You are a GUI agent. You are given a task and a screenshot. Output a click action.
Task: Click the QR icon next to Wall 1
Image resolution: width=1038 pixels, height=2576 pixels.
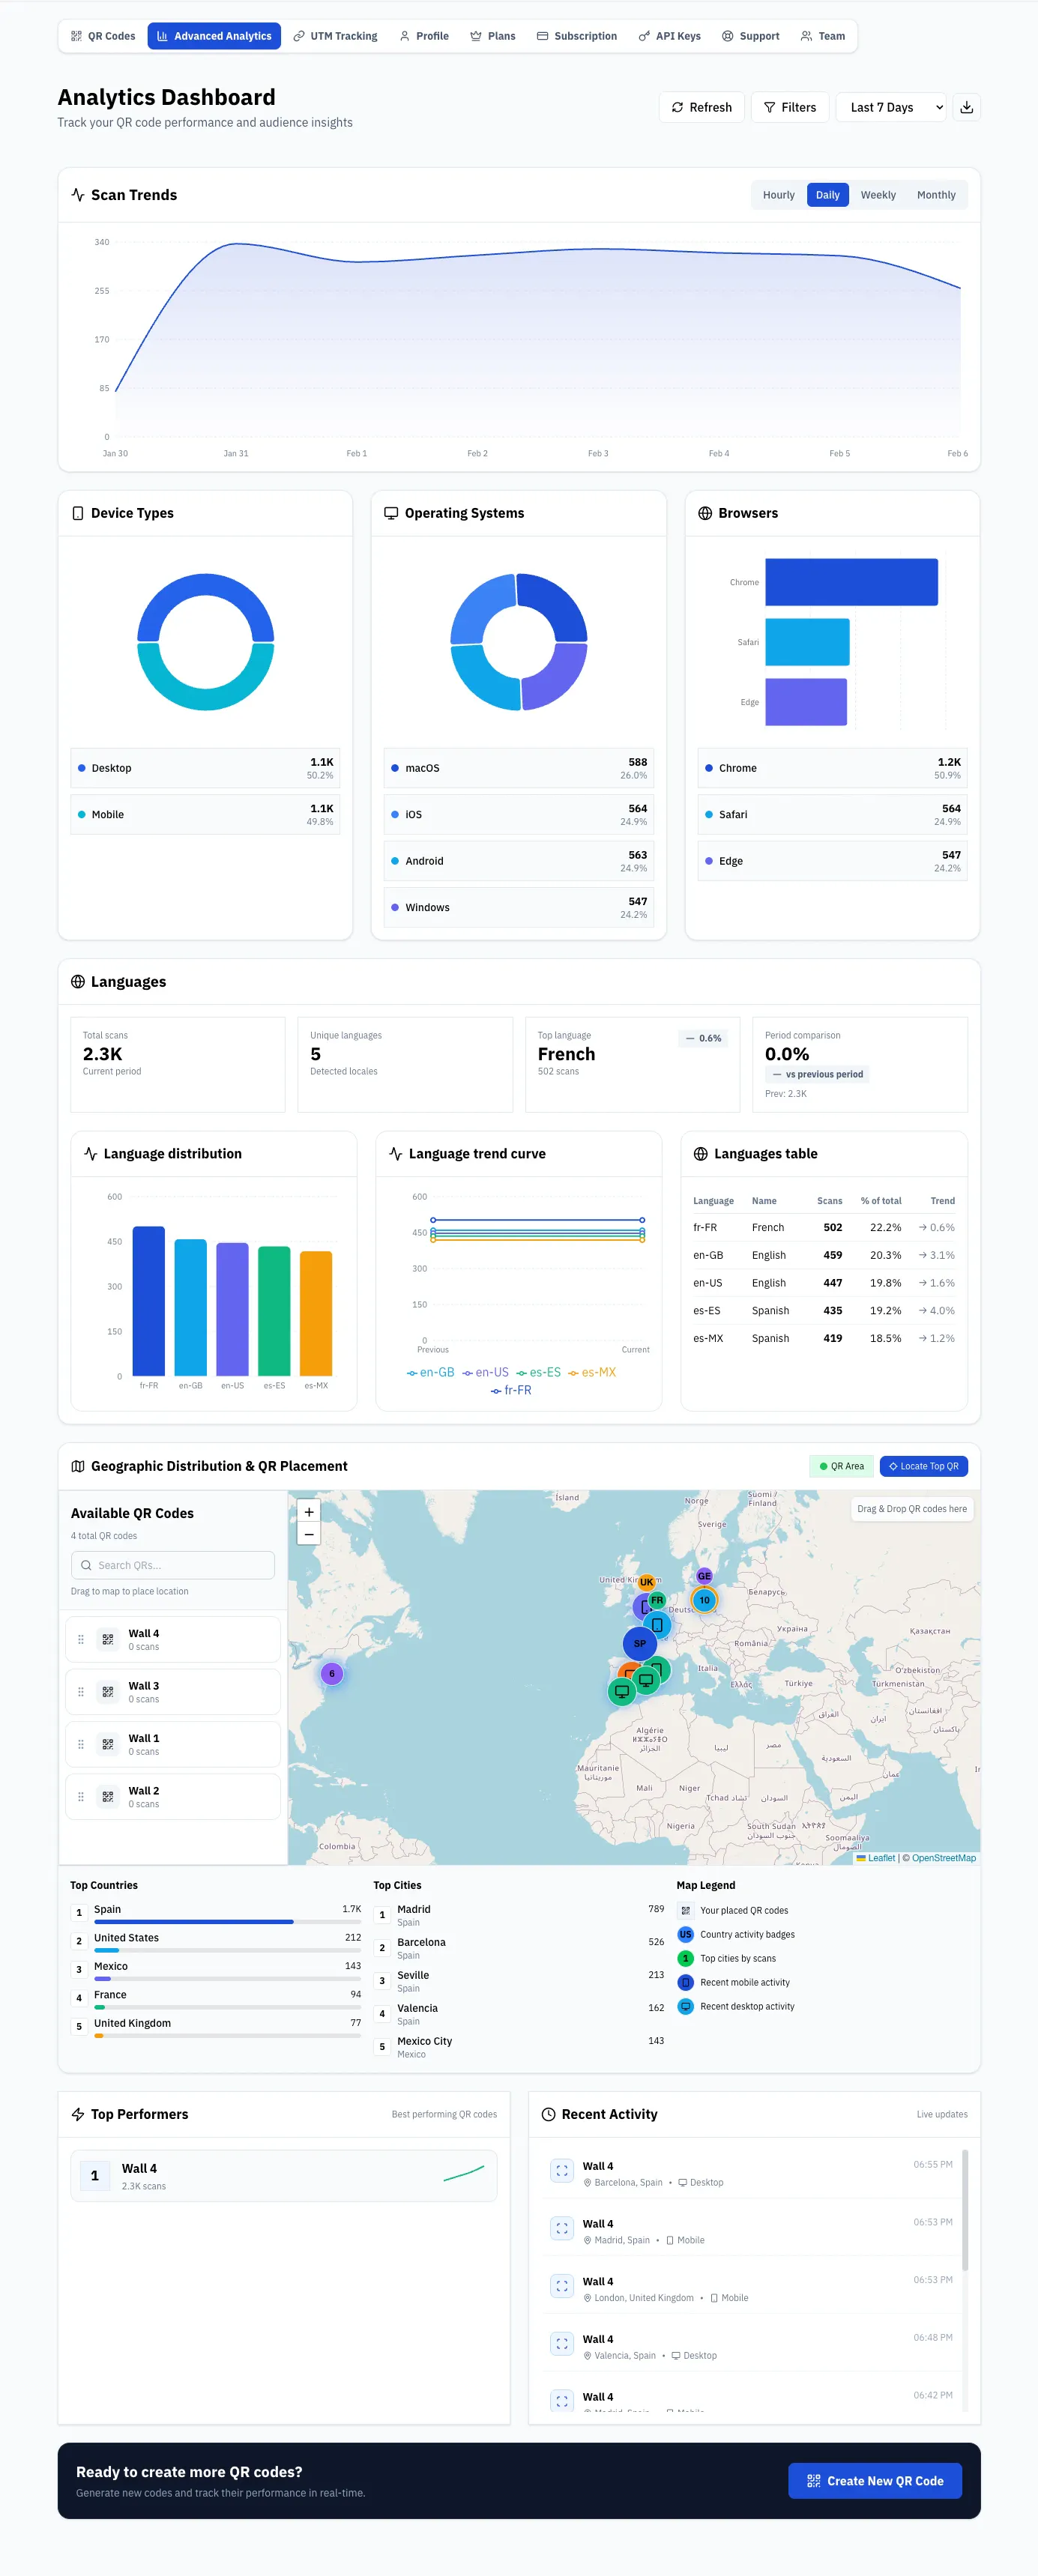tap(108, 1744)
